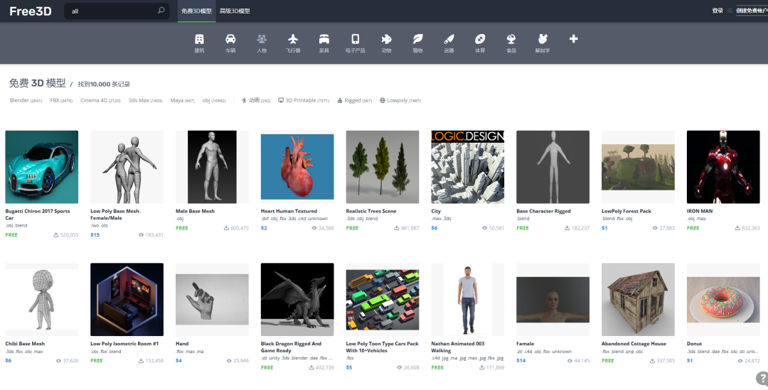Open the Bugatti Chiron car thumbnail
Screen dimensions: 768x390
point(42,167)
